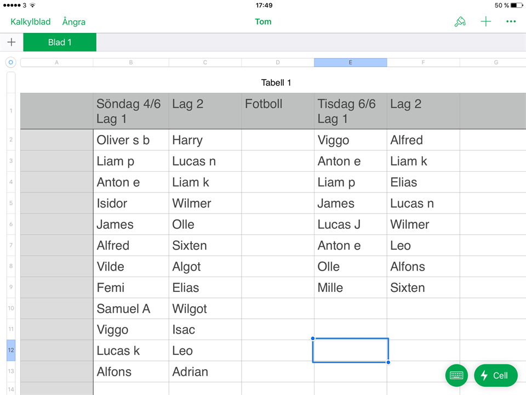Select column E header
This screenshot has width=526, height=395.
[x=350, y=63]
